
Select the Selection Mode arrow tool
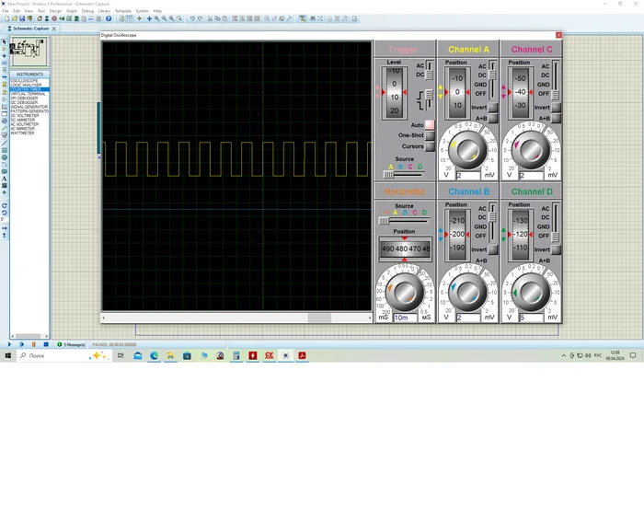(4, 42)
